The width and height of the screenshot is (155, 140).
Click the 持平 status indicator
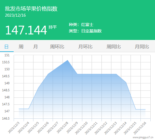pyautogui.click(x=53, y=27)
